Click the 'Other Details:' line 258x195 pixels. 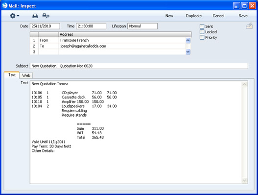[43, 151]
